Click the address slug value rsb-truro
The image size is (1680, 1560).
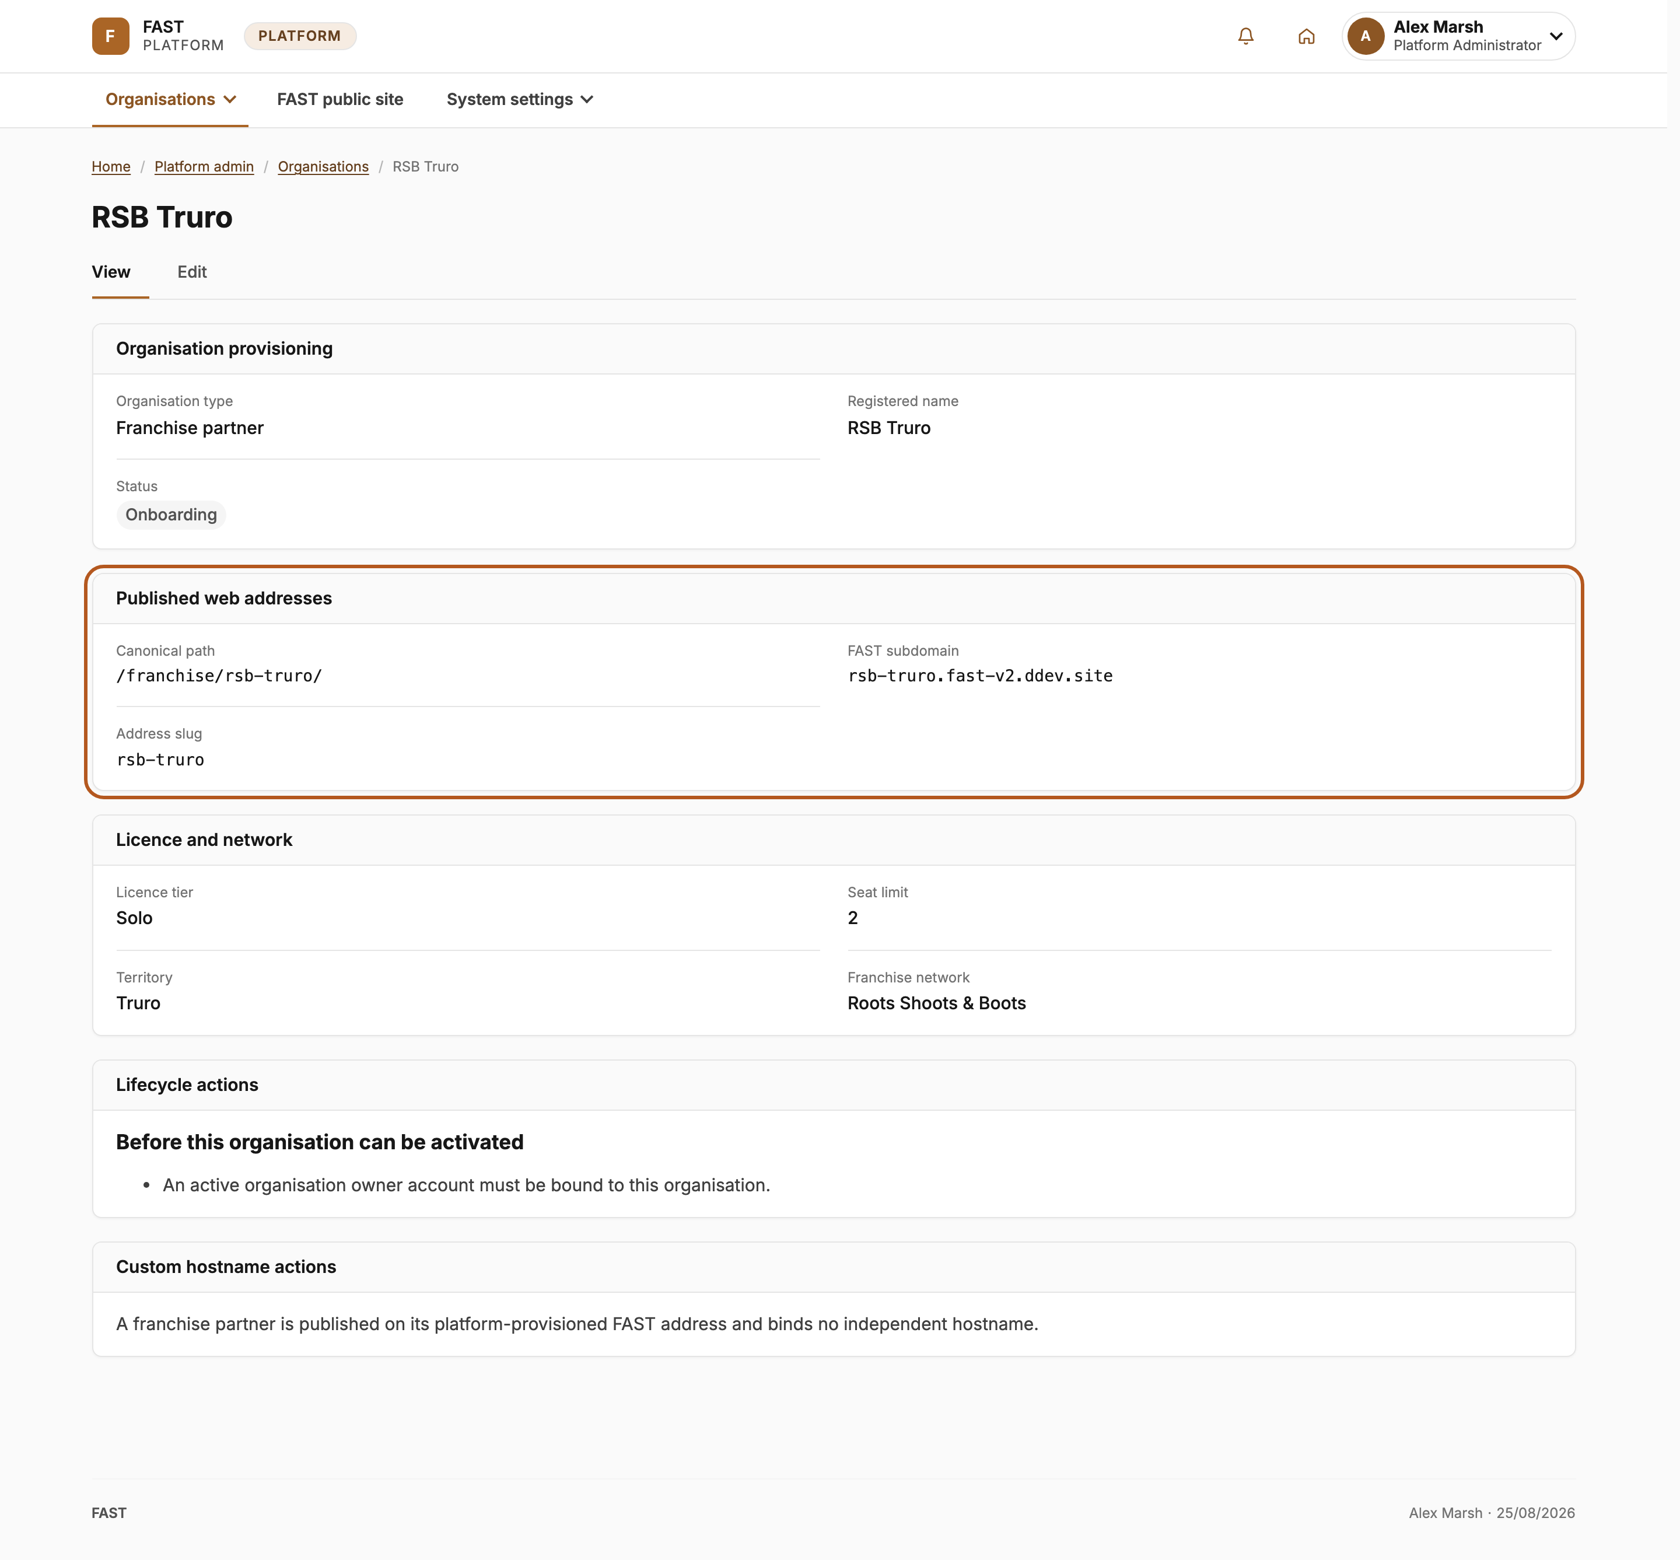(160, 760)
